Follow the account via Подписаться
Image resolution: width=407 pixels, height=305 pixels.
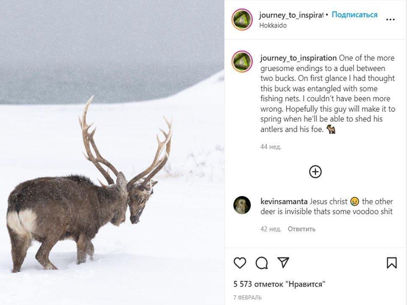pyautogui.click(x=354, y=15)
